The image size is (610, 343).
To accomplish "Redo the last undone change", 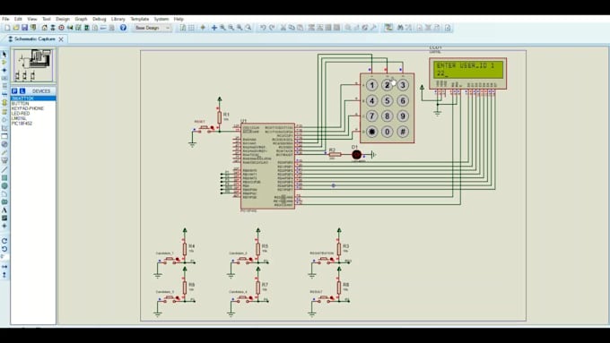I will tap(272, 28).
